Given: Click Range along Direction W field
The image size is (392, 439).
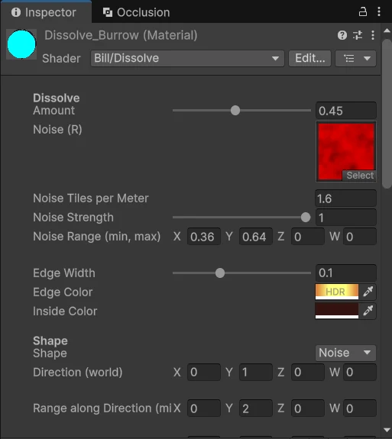Looking at the screenshot, I should [359, 408].
